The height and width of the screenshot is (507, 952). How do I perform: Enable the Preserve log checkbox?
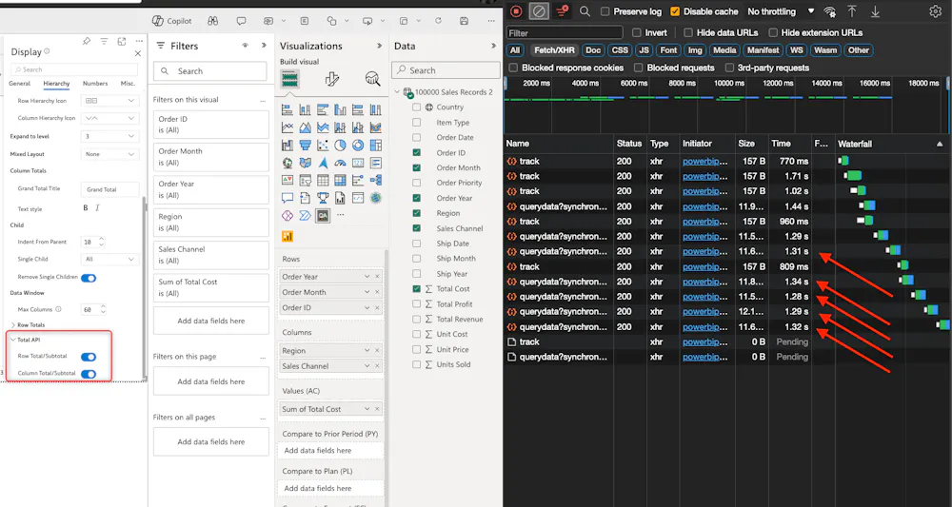click(605, 11)
